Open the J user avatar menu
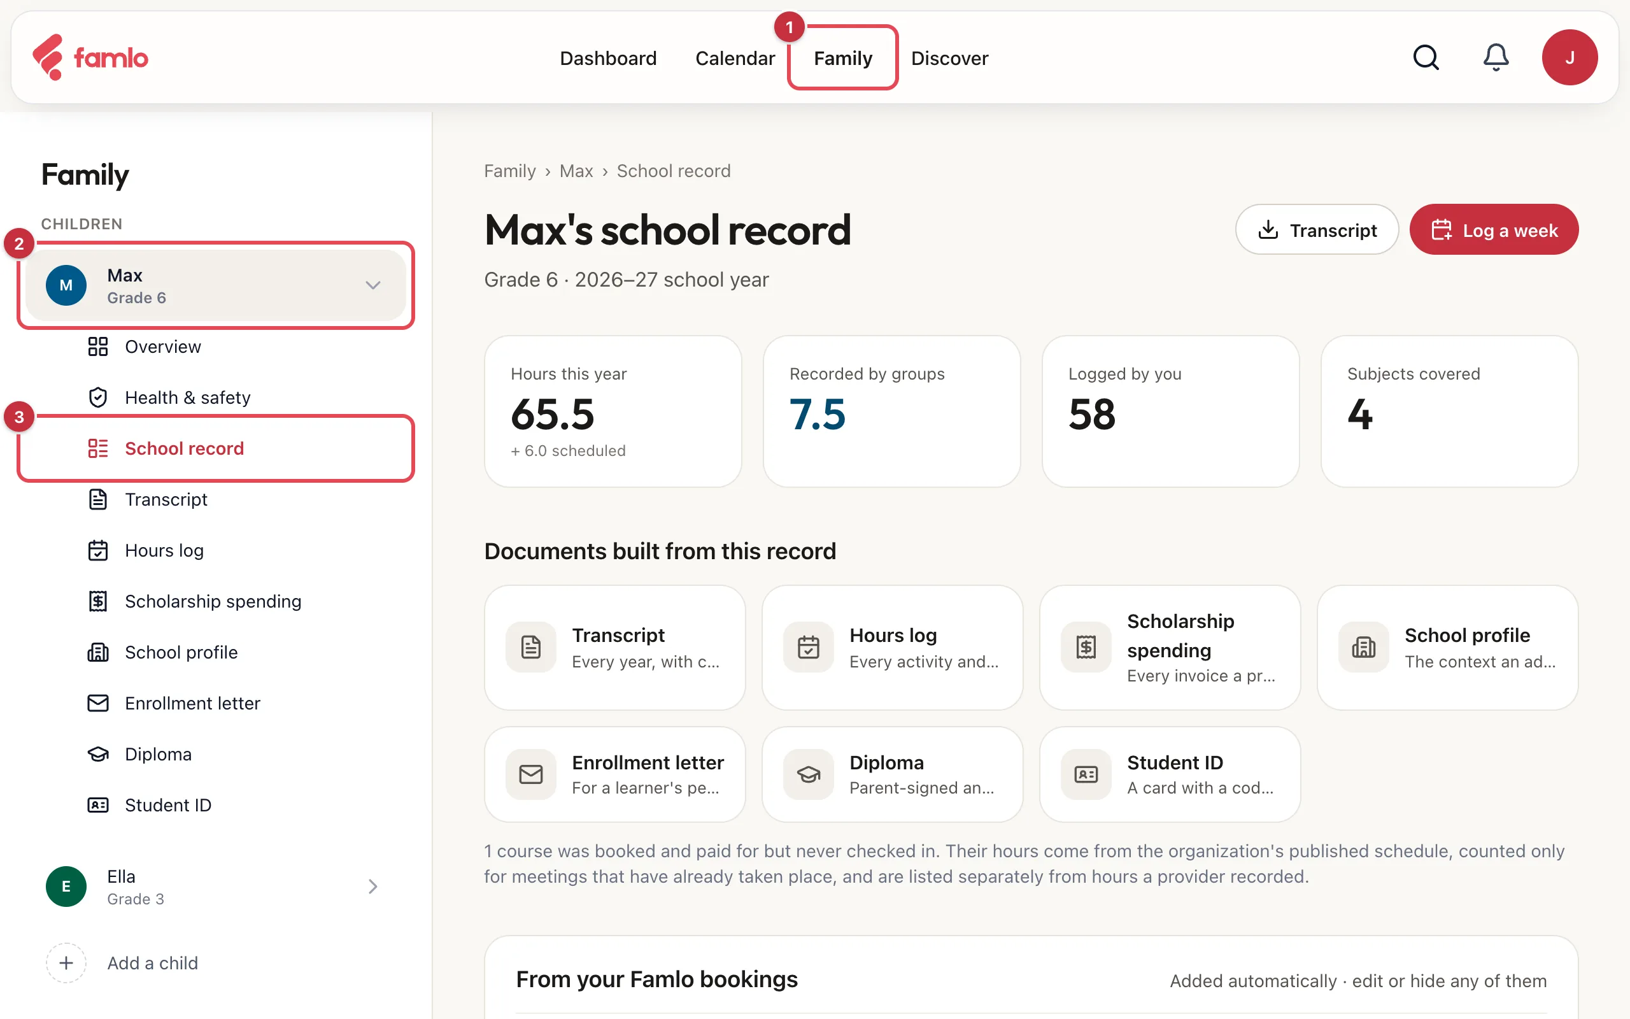The height and width of the screenshot is (1019, 1630). tap(1570, 57)
